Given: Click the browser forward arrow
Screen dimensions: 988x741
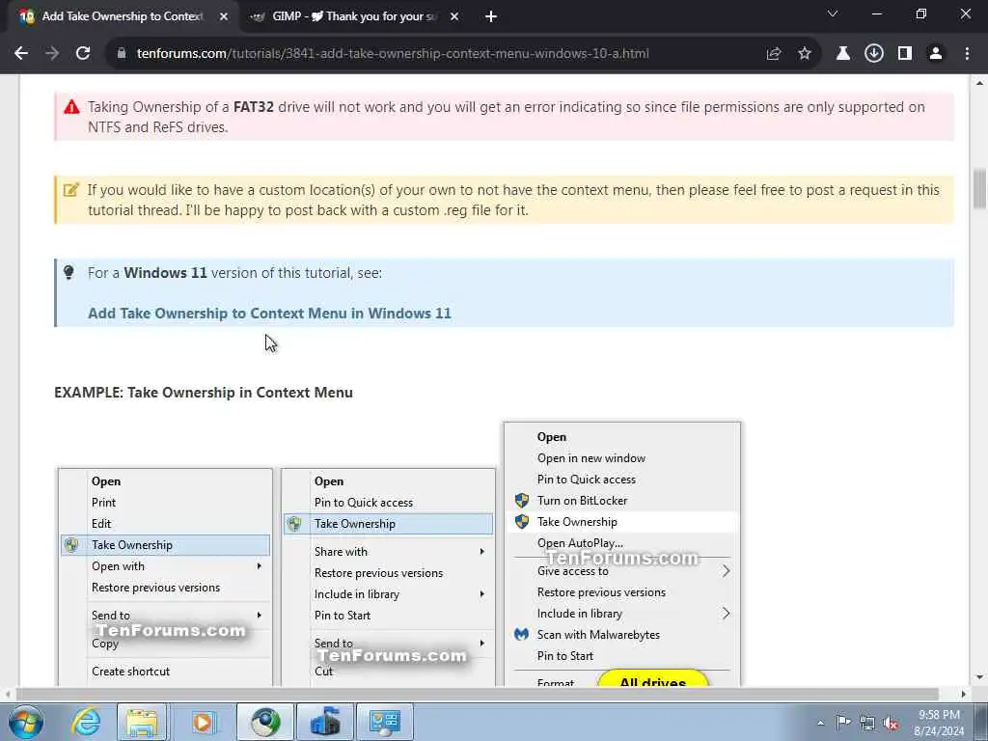Looking at the screenshot, I should 52,54.
